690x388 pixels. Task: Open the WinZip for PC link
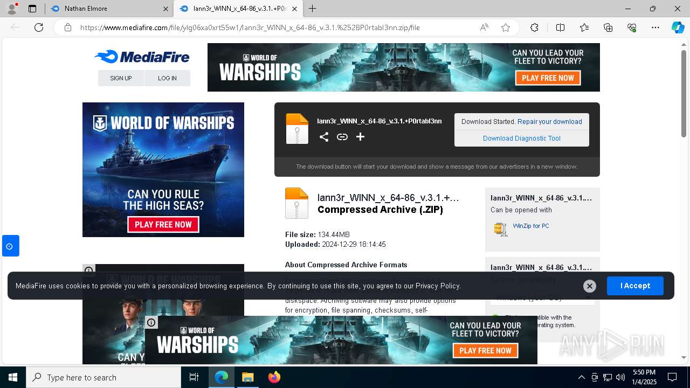click(x=531, y=226)
